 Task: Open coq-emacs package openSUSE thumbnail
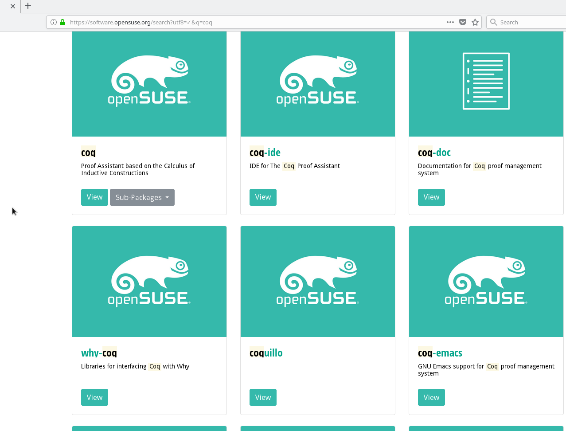[486, 282]
